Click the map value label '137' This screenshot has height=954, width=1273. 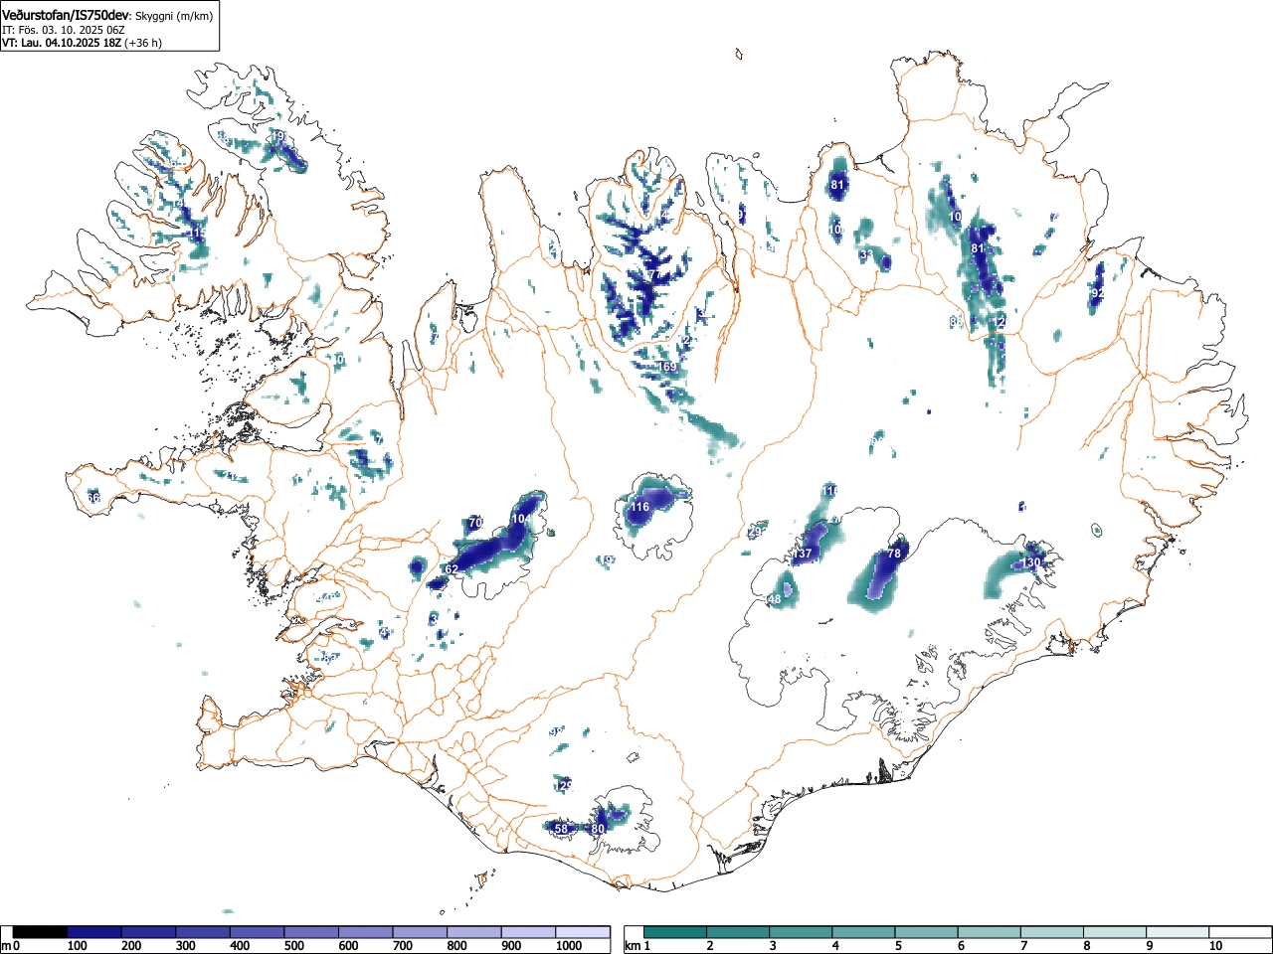[x=803, y=554]
